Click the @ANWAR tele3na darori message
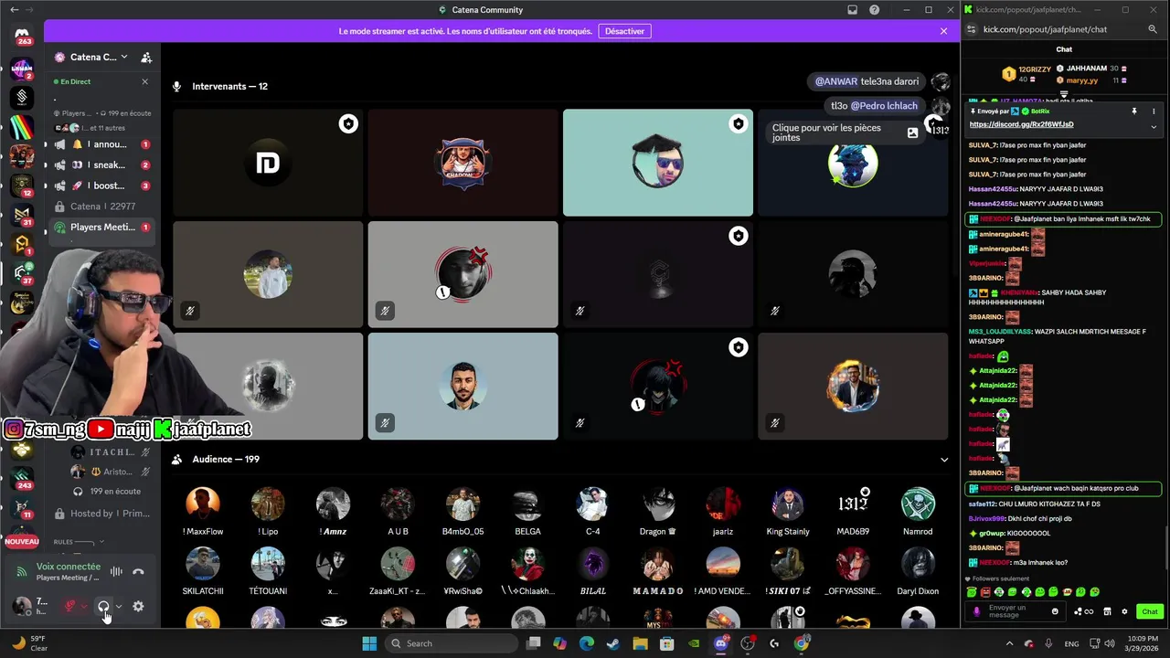Screen dimensions: 1170x658 867,81
